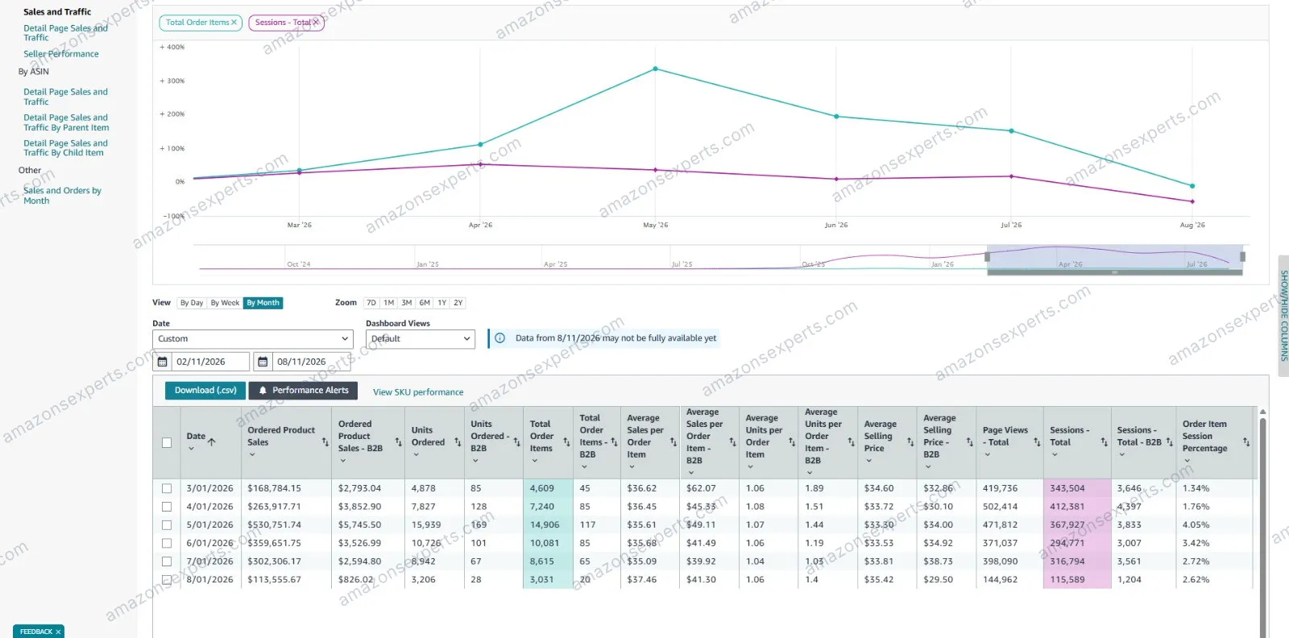Open the View SKU performance link

[x=418, y=392]
